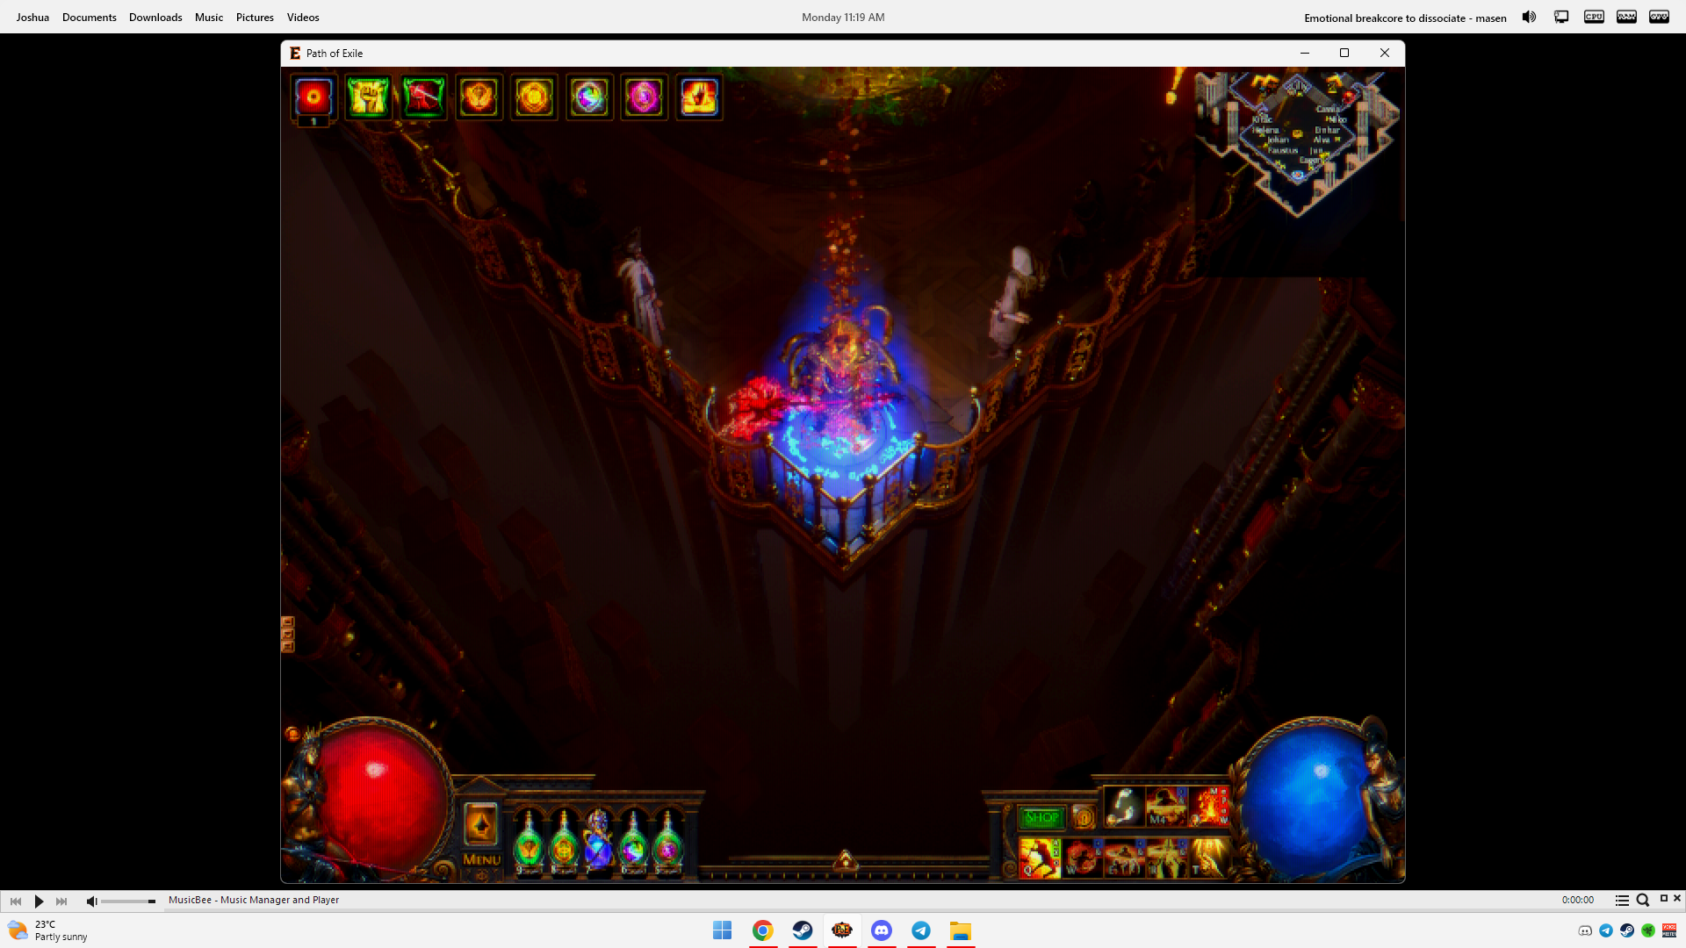Screen dimensions: 1686x948
Task: Open Steam from the taskbar
Action: (x=803, y=930)
